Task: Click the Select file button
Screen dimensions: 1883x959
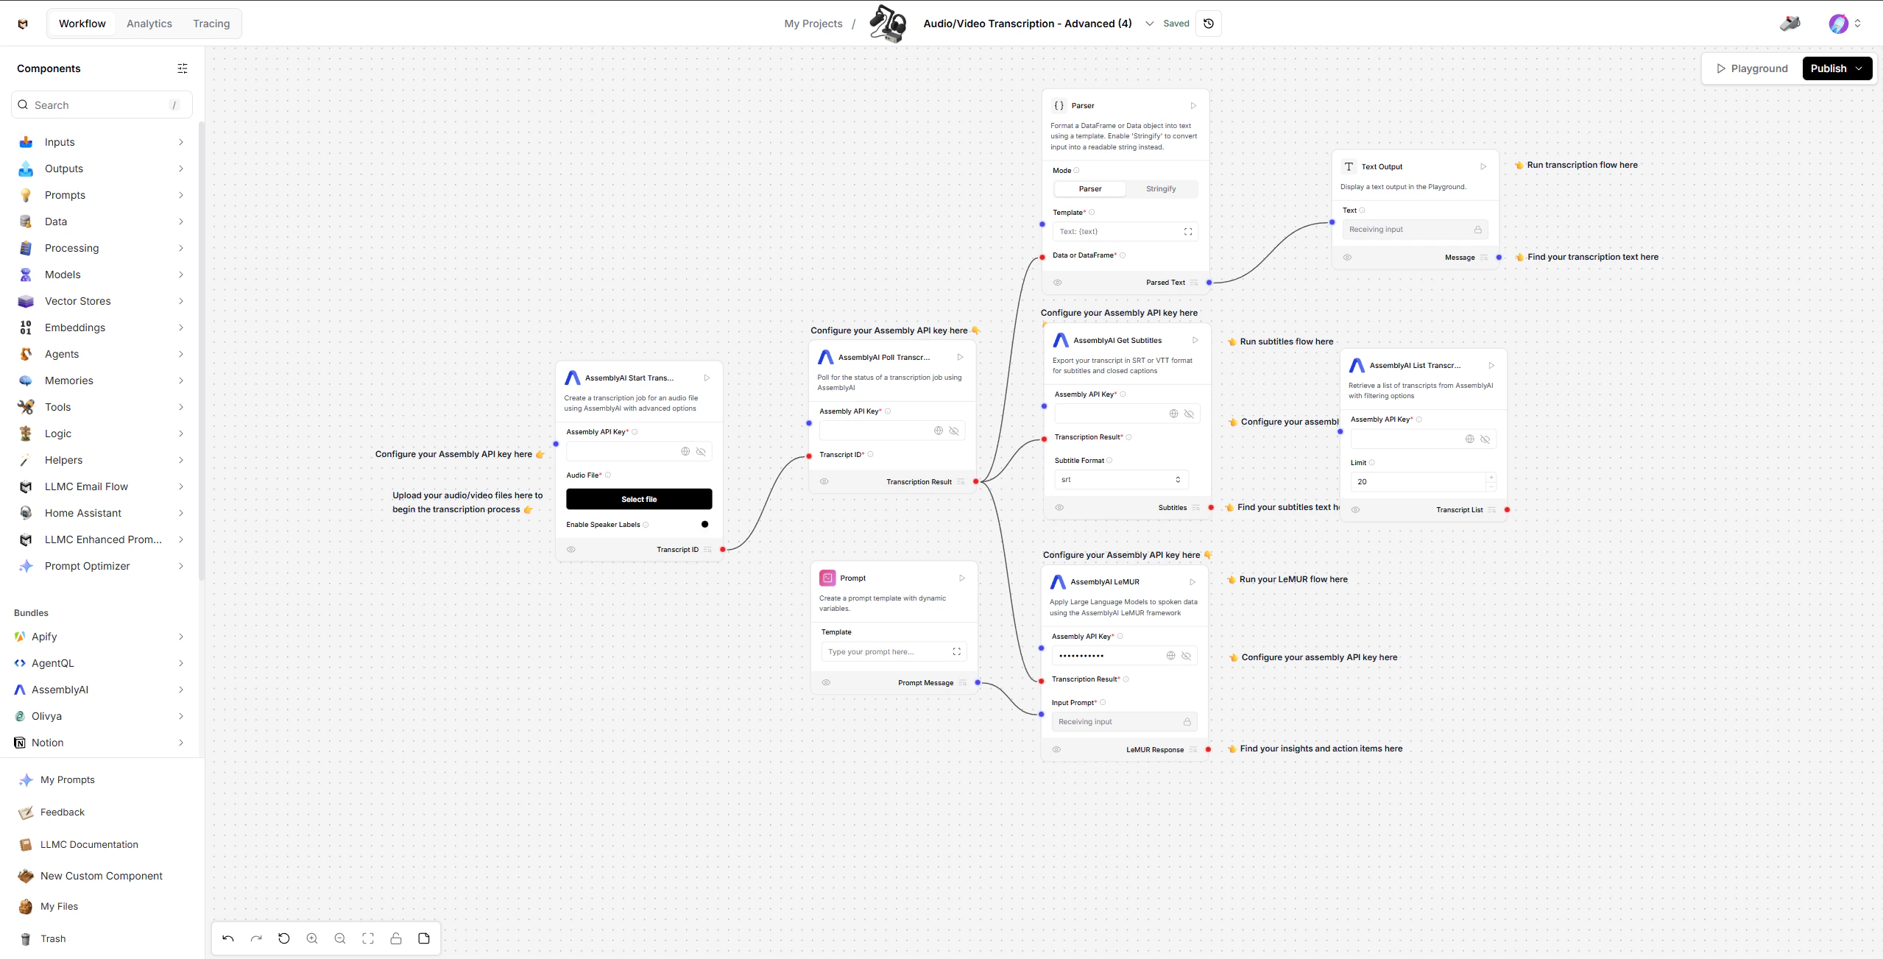Action: click(x=638, y=499)
